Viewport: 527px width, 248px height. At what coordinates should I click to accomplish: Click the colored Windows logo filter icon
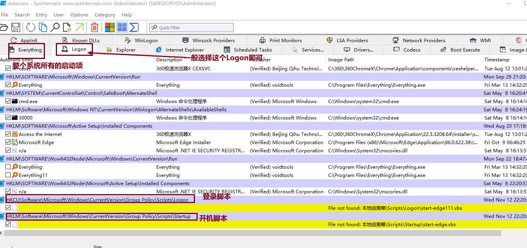click(x=110, y=27)
